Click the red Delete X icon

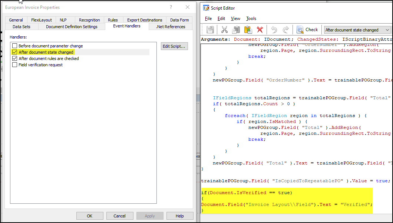pyautogui.click(x=260, y=30)
